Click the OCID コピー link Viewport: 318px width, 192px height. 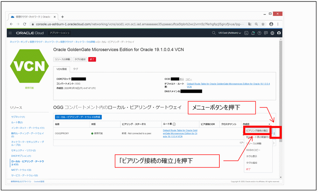[x=189, y=79]
